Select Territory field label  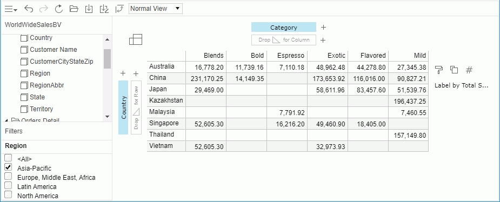coord(42,109)
